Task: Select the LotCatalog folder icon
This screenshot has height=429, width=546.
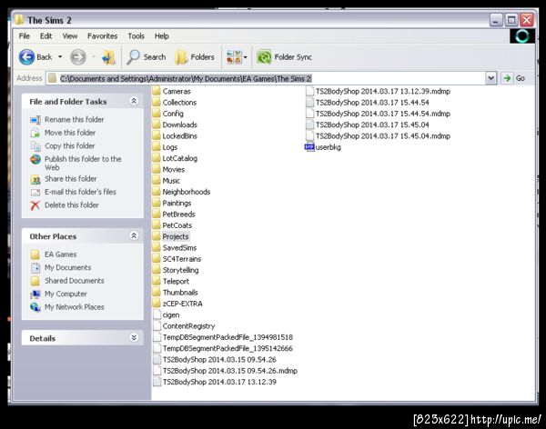Action: click(157, 158)
